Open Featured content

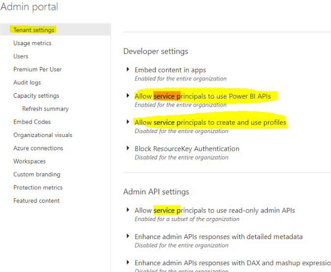(36, 201)
